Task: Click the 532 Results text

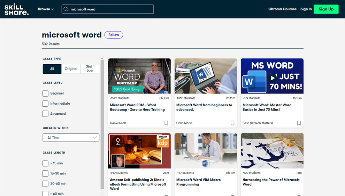Action: click(51, 44)
